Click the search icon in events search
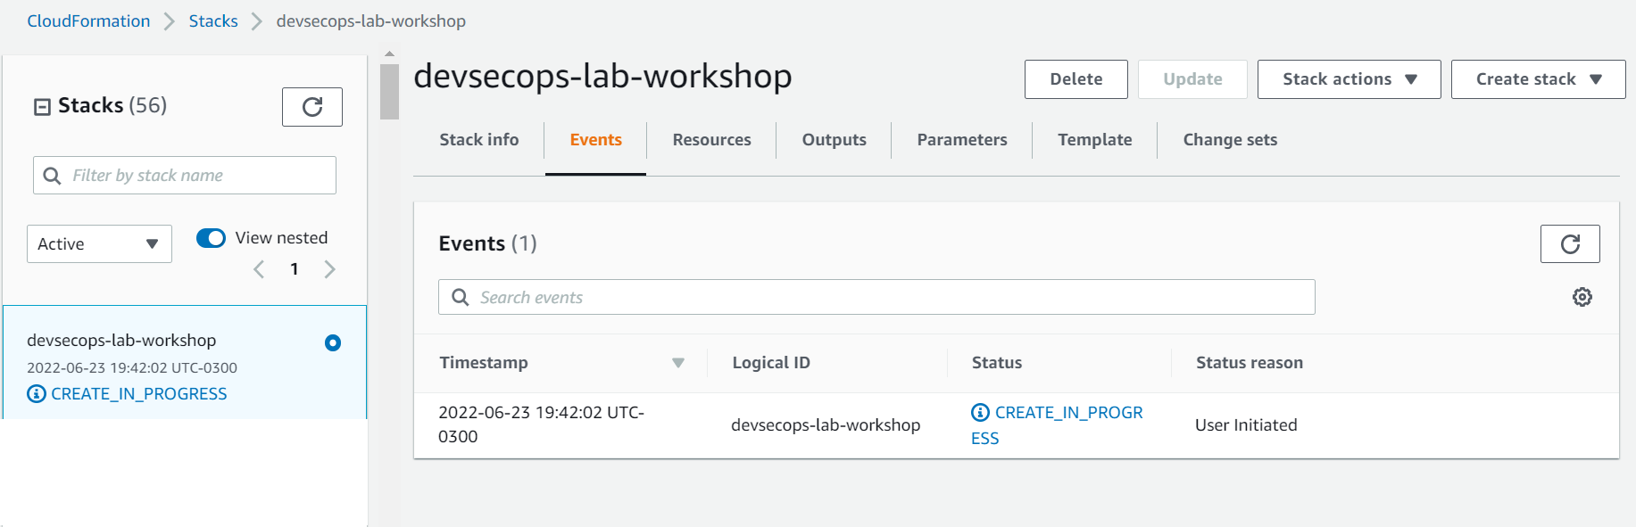The width and height of the screenshot is (1636, 527). click(461, 297)
